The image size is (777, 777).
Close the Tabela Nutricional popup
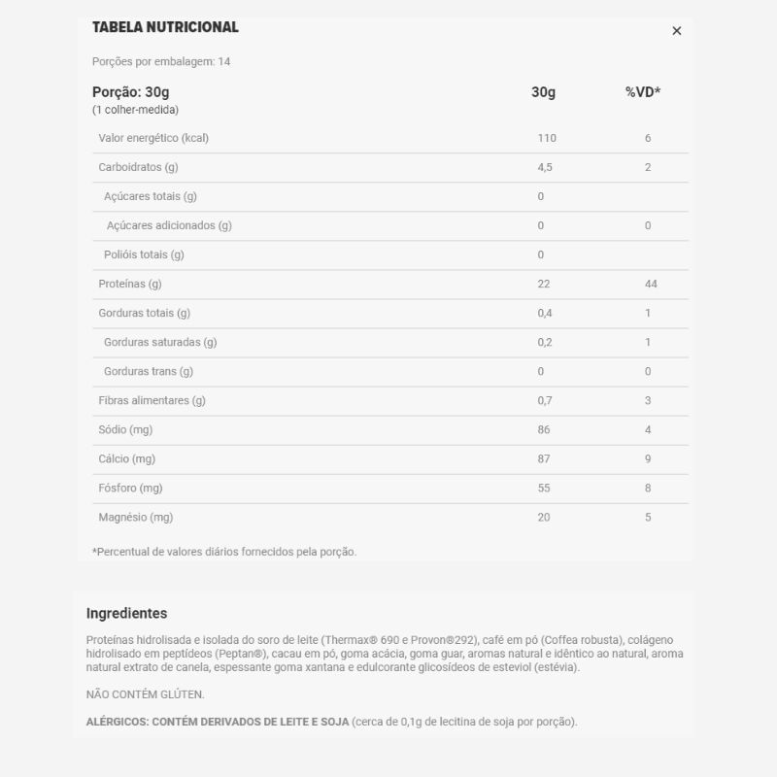coord(677,31)
